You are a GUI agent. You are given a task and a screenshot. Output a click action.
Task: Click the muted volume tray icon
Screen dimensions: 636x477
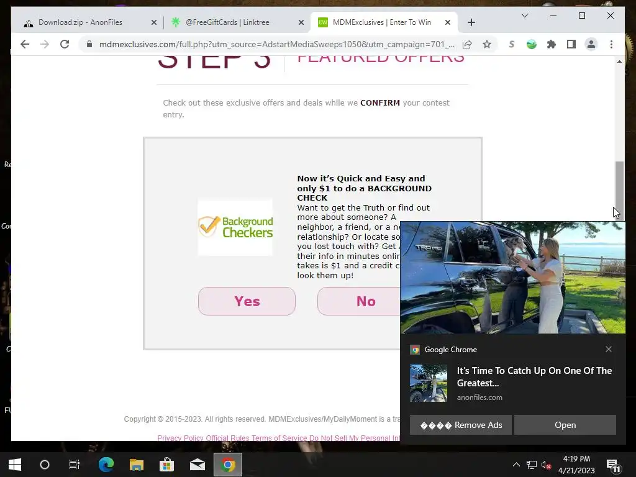coord(546,465)
